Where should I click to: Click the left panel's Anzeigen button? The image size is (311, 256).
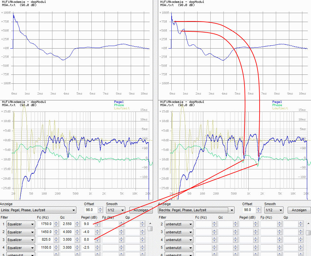coord(141,210)
